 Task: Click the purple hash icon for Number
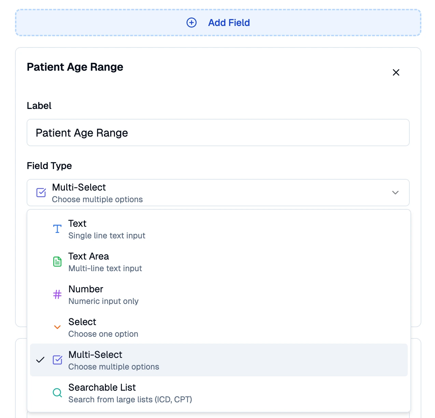[x=57, y=294]
